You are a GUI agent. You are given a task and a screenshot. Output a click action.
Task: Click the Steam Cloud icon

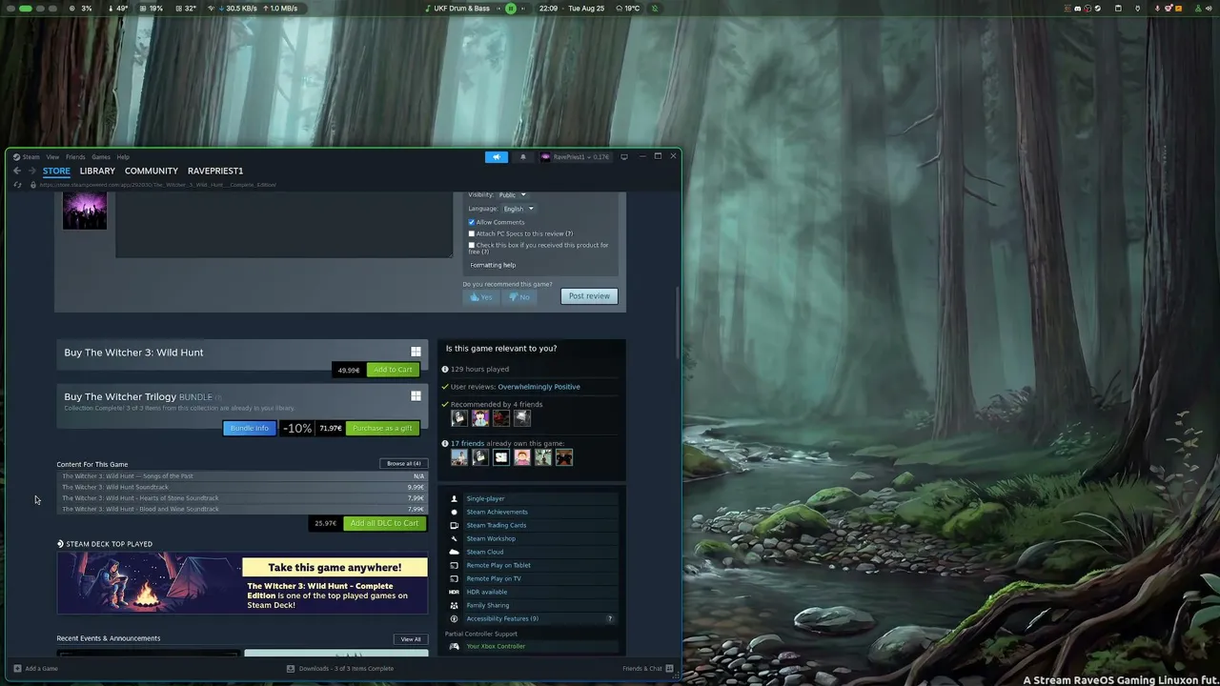(454, 552)
